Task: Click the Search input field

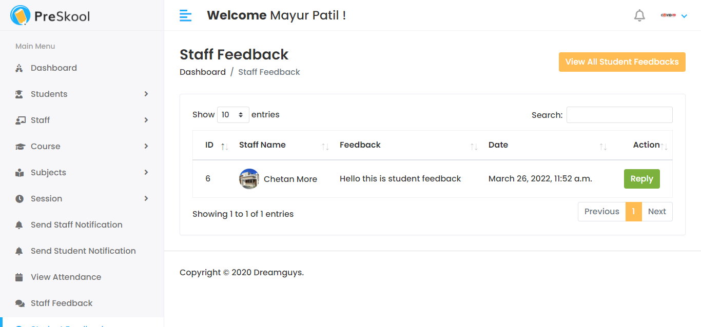Action: pos(619,114)
